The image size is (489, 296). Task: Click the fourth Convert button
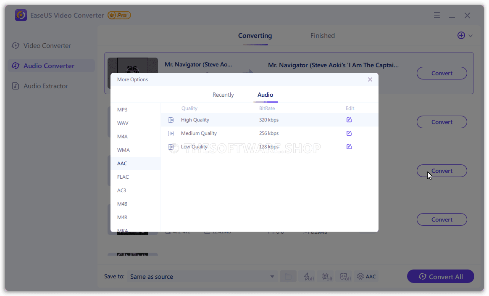pyautogui.click(x=442, y=219)
